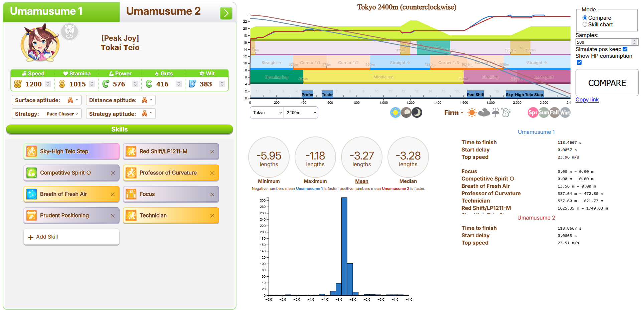Remove the Technician skill
Image resolution: width=641 pixels, height=313 pixels.
coord(212,216)
